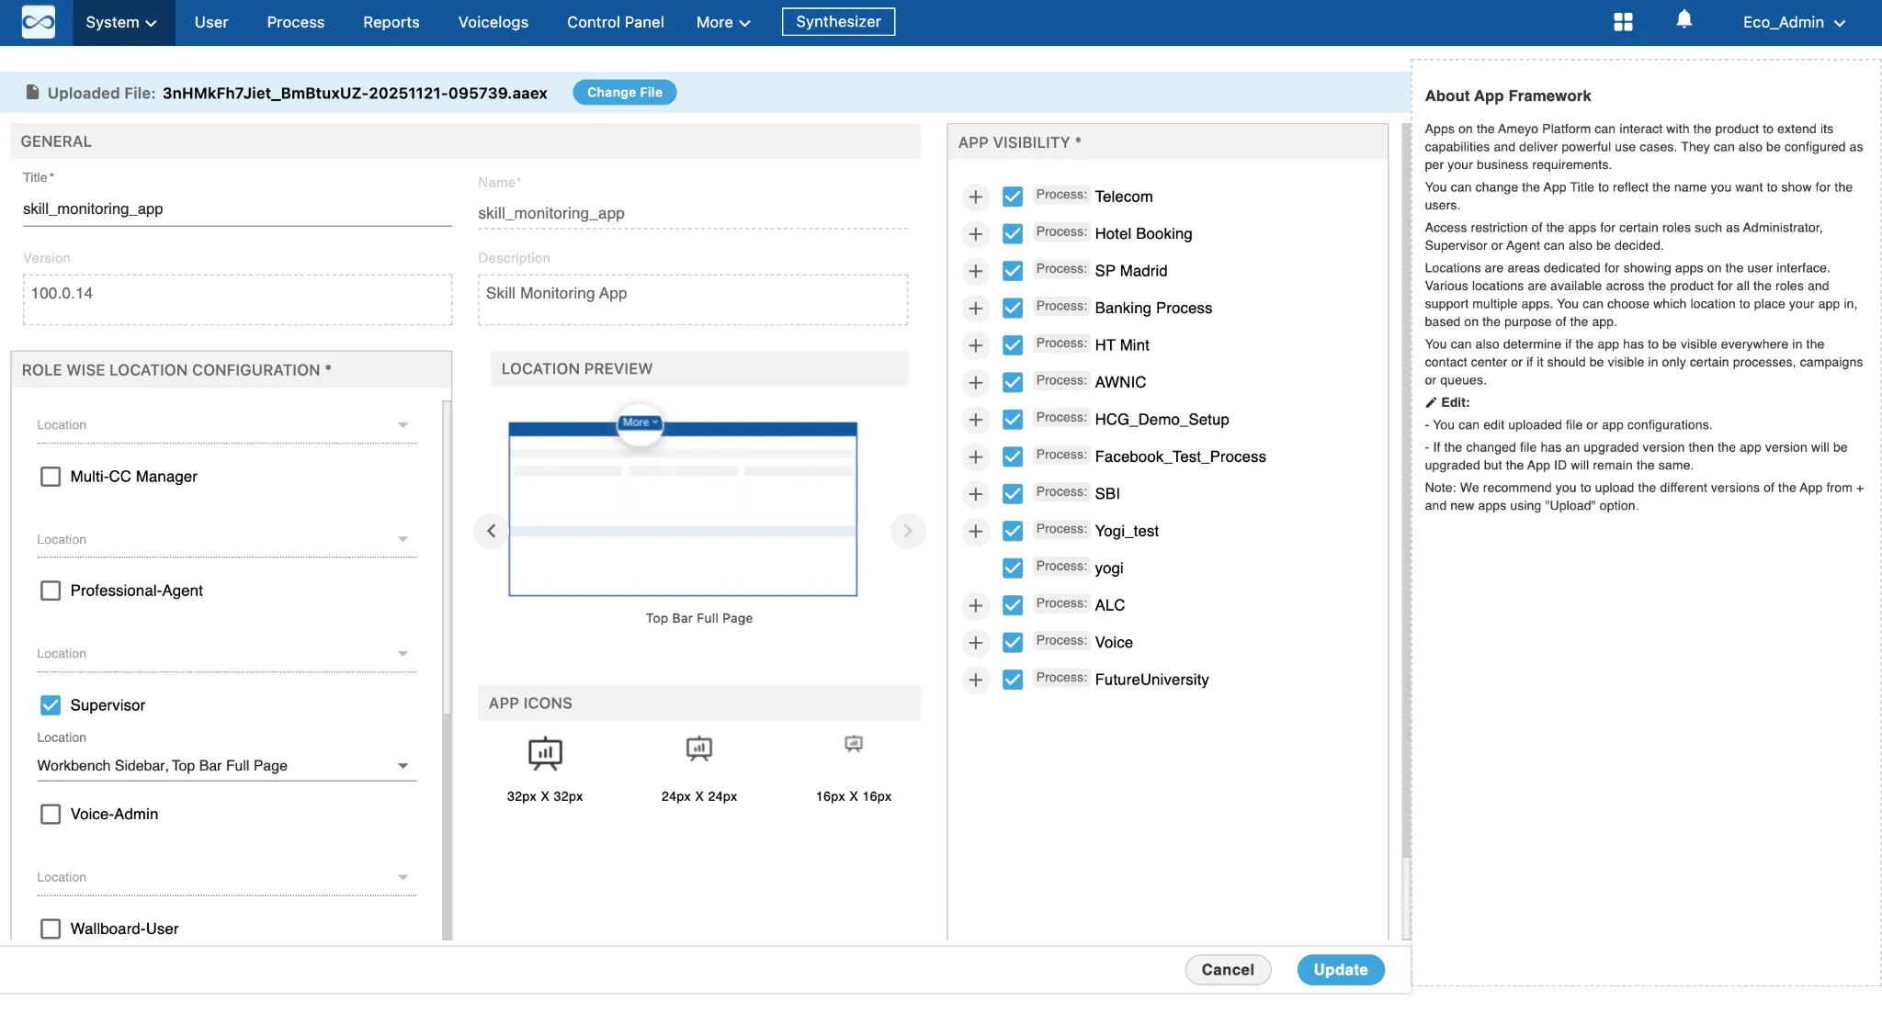Open Supervisor location dropdown showing Workbench Sidebar
This screenshot has width=1882, height=1024.
[x=226, y=766]
